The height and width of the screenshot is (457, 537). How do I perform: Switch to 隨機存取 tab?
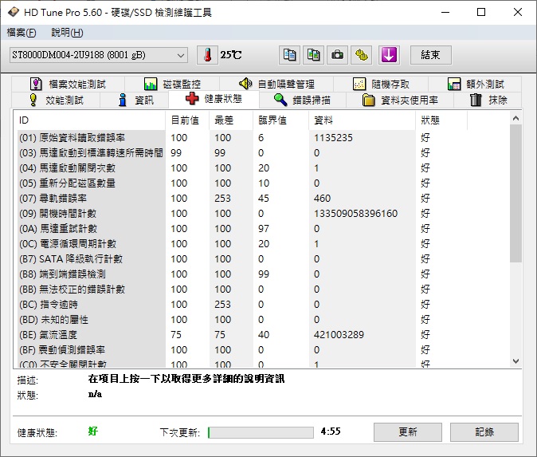(x=381, y=84)
